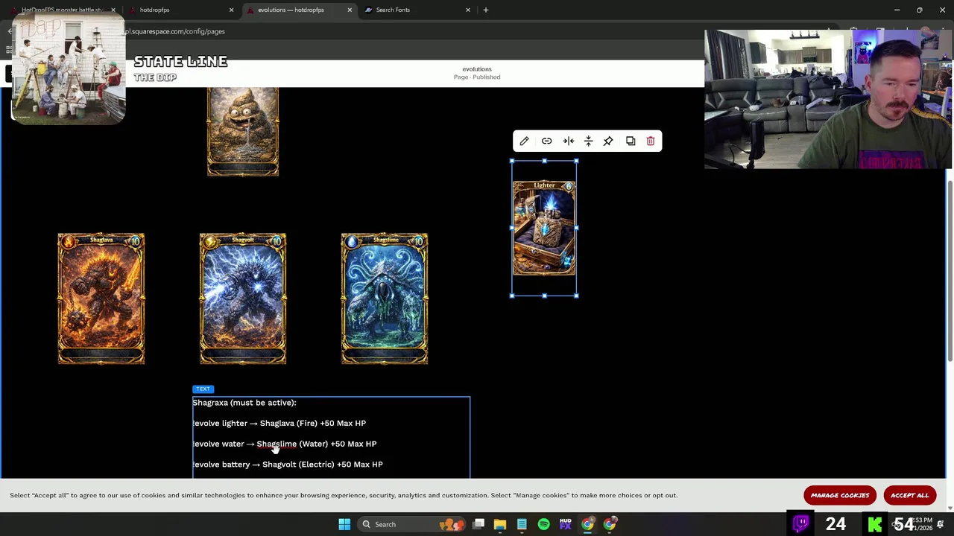Screen dimensions: 954x536
Task: Click the 'Shagraxa (must be active):' text line
Action: (x=244, y=403)
